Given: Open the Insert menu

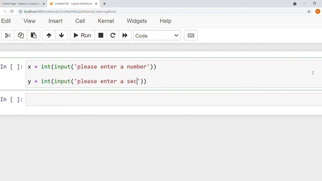Looking at the screenshot, I should coord(55,21).
